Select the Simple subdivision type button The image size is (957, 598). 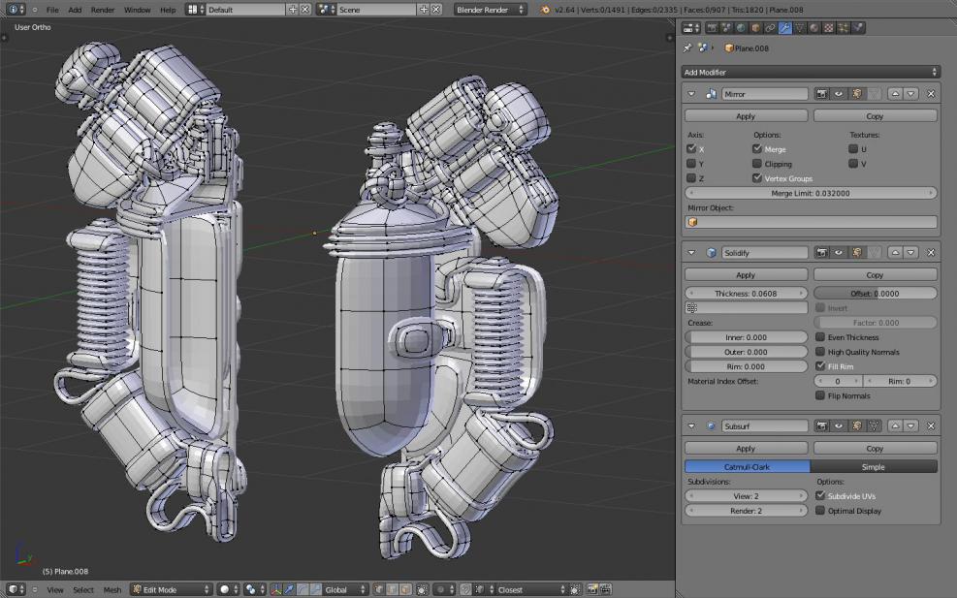874,466
